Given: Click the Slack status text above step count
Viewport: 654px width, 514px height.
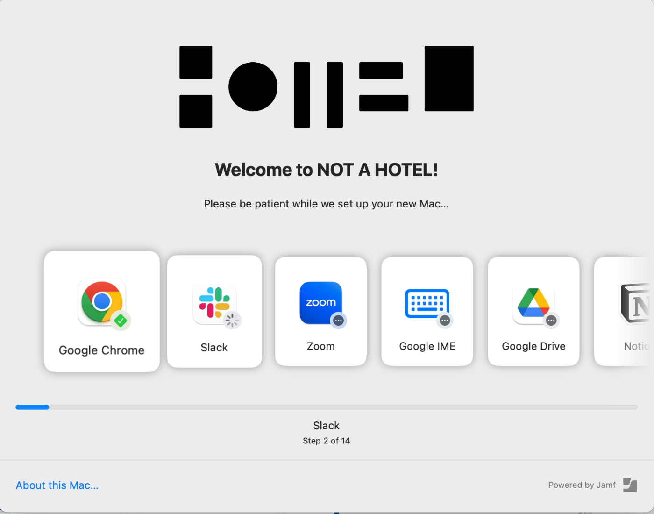Looking at the screenshot, I should click(327, 426).
